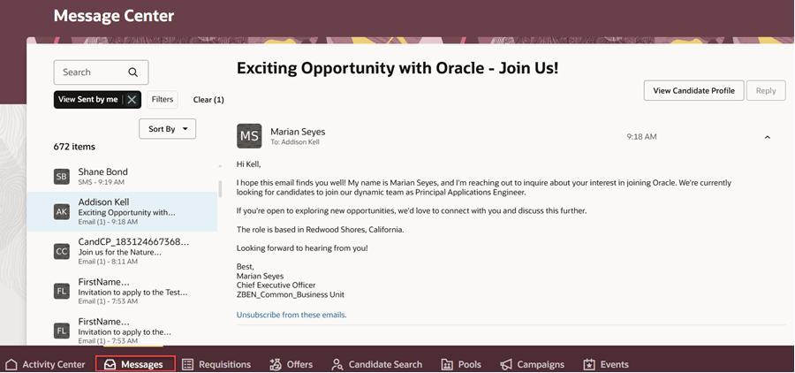This screenshot has width=795, height=373.
Task: Open the Sort By dropdown
Action: point(167,129)
